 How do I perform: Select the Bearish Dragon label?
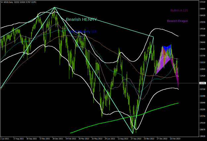coord(178,21)
